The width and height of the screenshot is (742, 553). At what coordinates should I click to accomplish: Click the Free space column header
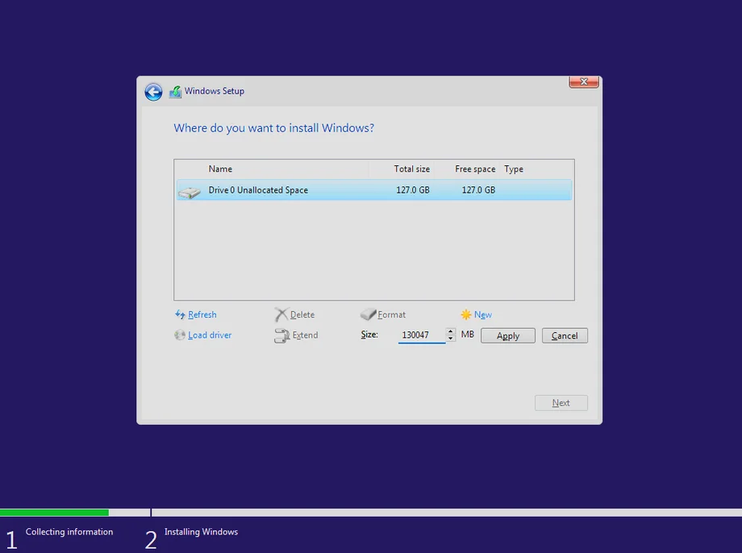[x=474, y=169]
